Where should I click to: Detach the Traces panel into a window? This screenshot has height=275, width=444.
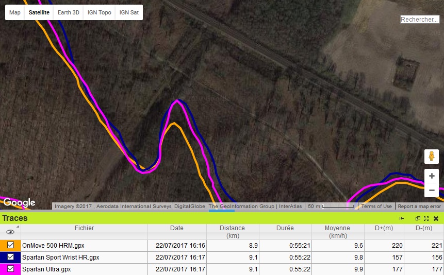[418, 218]
